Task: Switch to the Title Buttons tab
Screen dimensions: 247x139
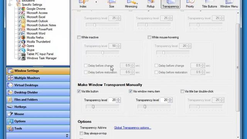Action: [x=209, y=4]
